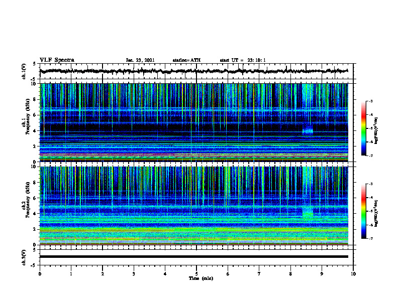398x307 pixels.
Task: Click the time axis tick label "10"
Action: [x=353, y=274]
